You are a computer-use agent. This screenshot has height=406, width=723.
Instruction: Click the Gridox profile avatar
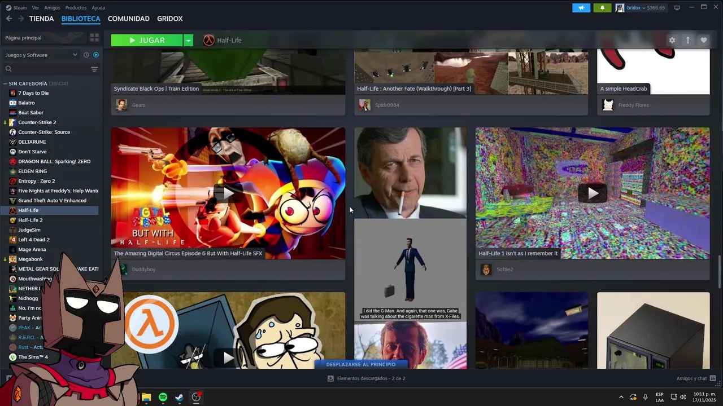point(620,8)
